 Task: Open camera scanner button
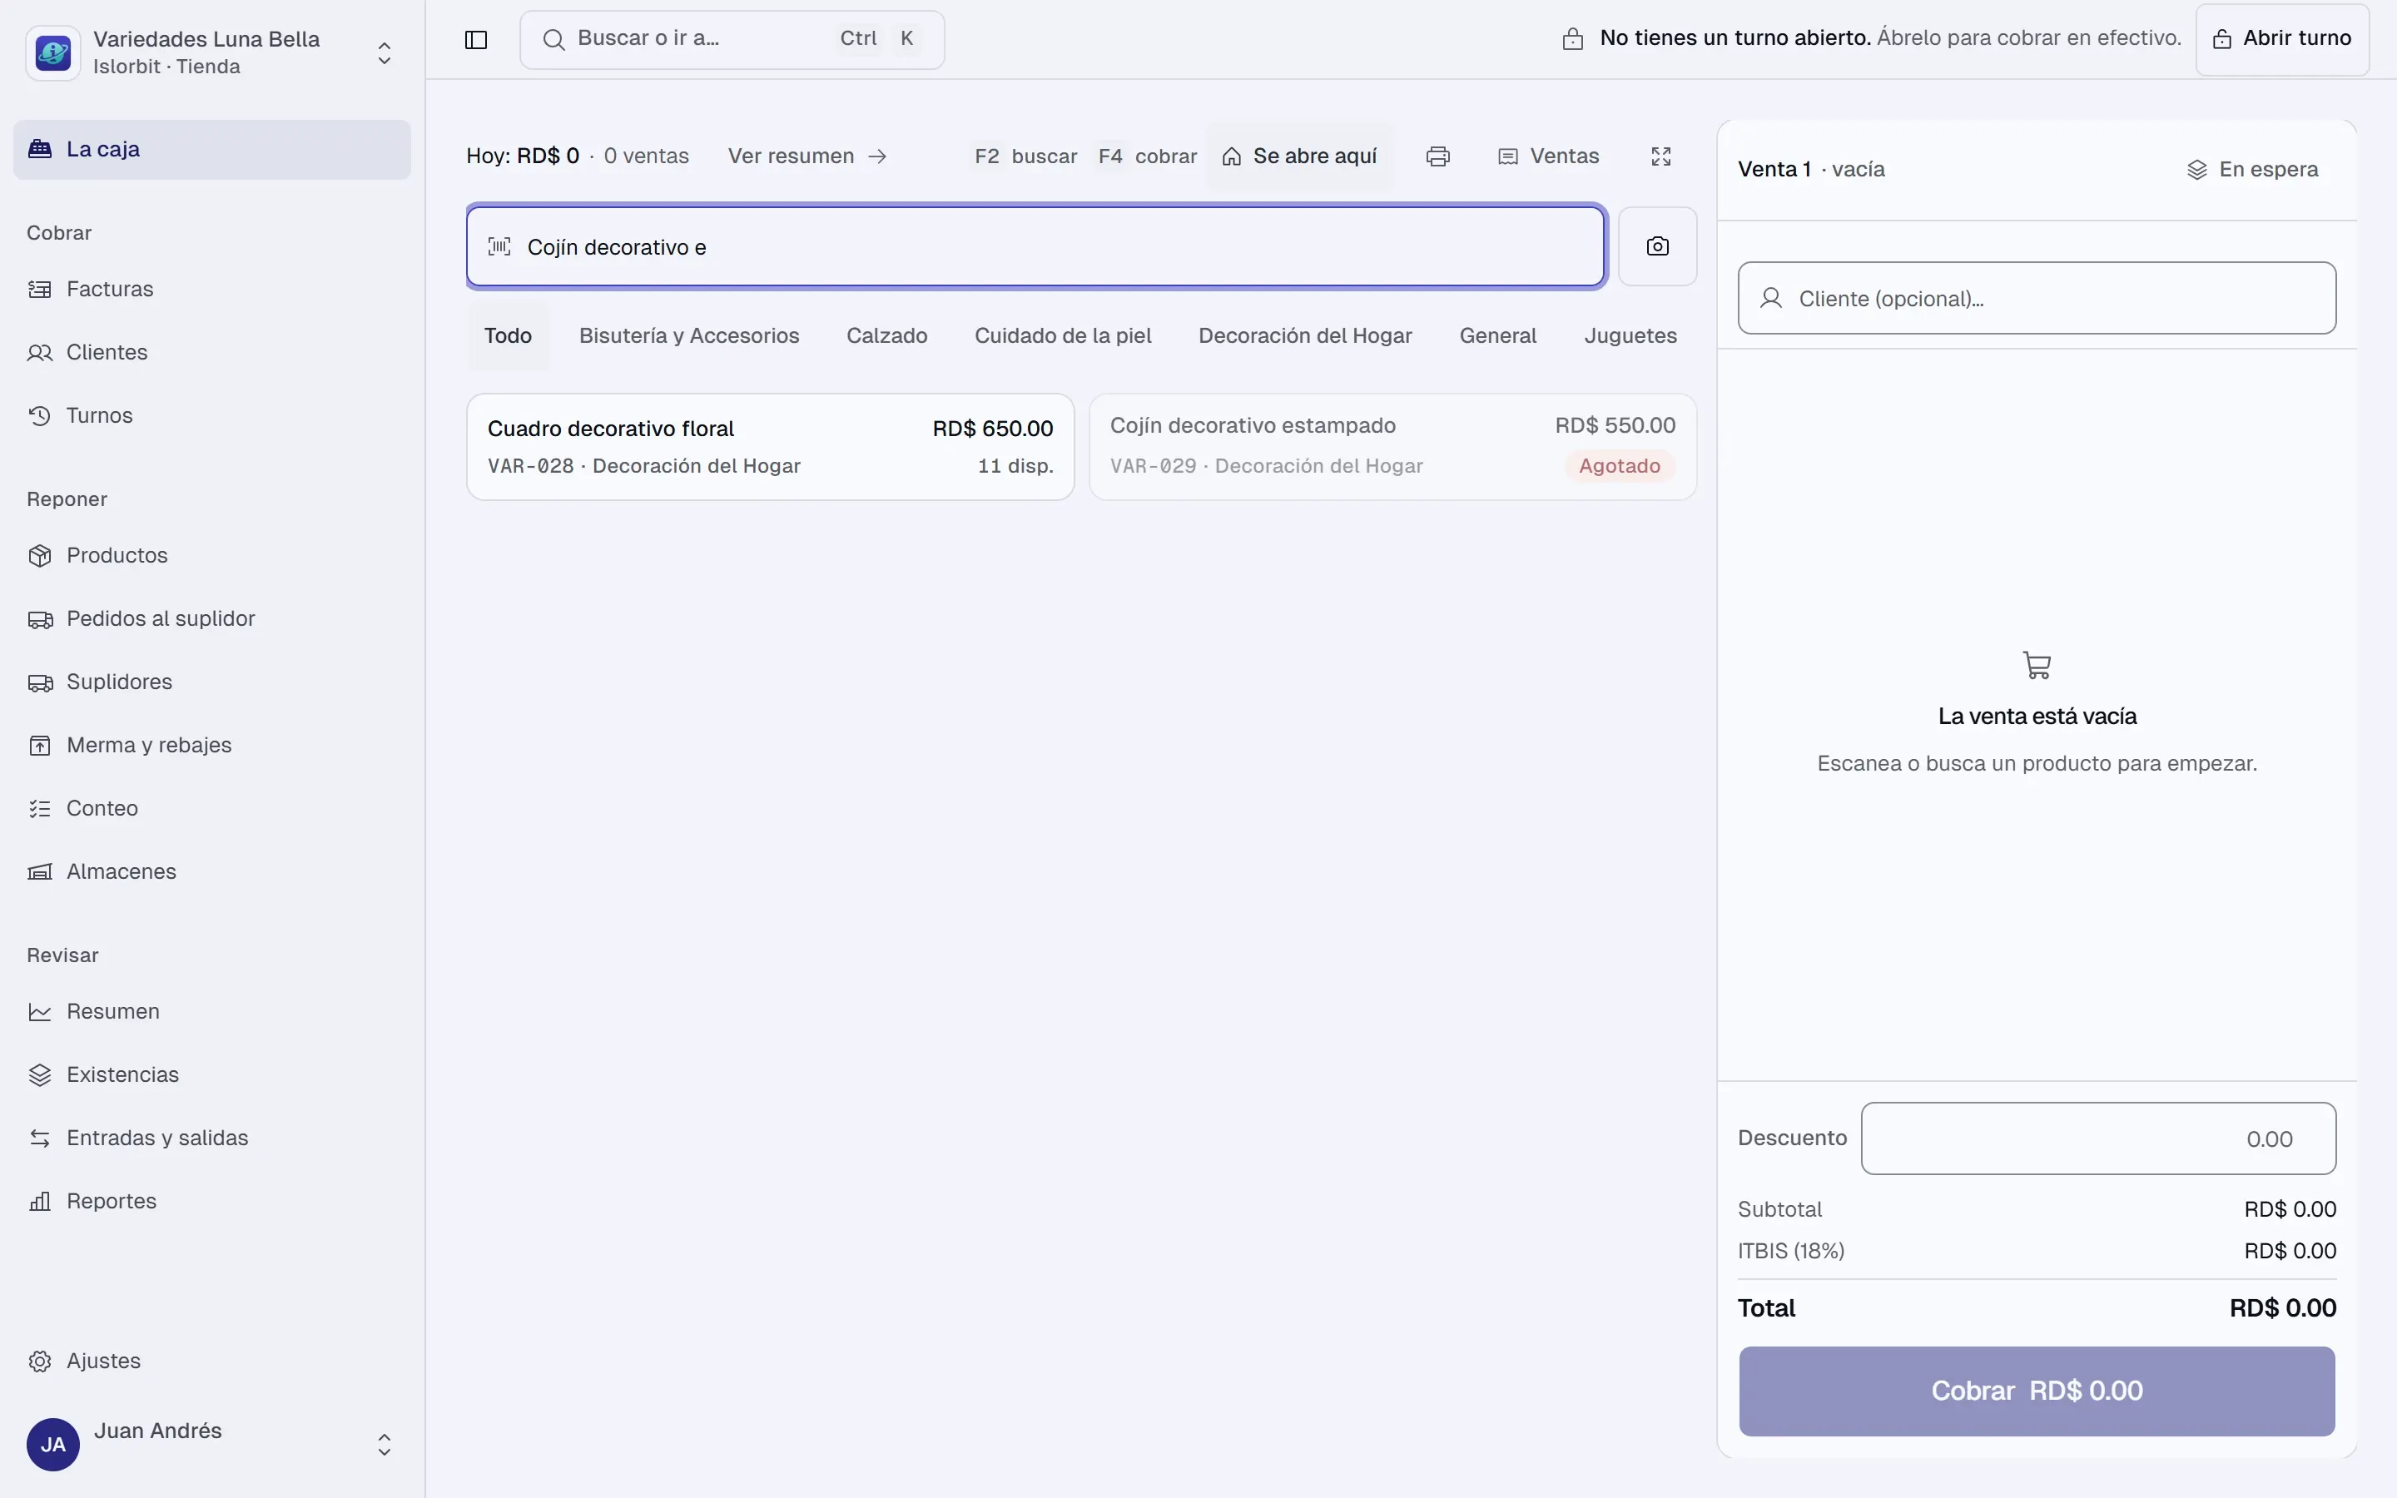pyautogui.click(x=1657, y=246)
